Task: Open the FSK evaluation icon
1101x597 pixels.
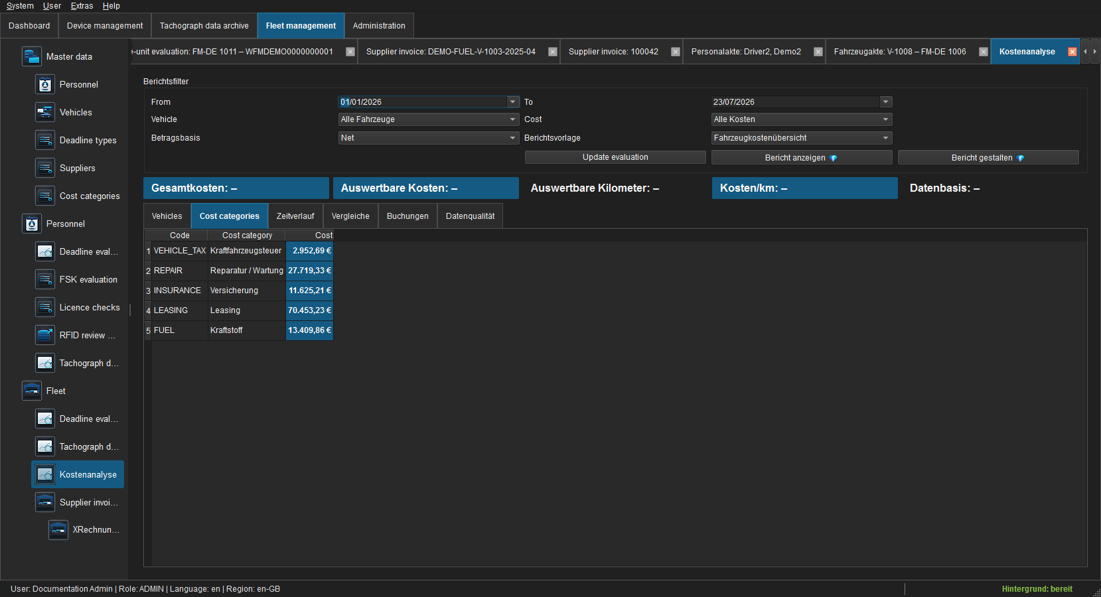Action: pos(45,279)
